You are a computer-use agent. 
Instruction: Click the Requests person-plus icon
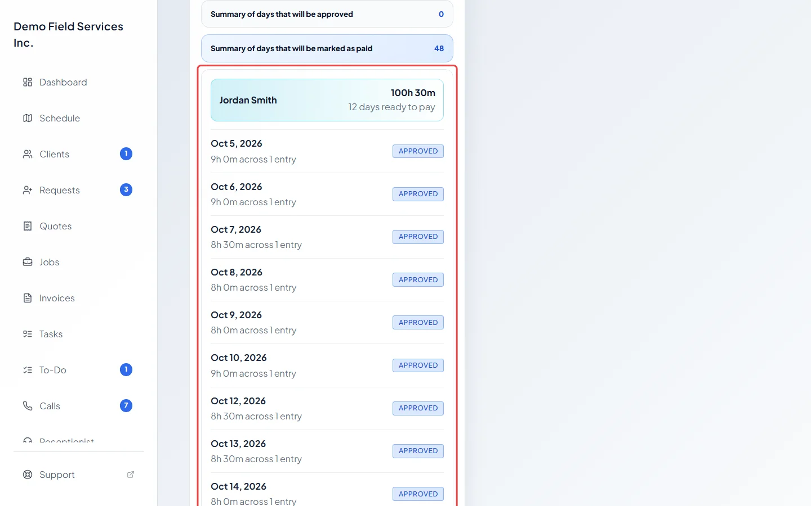(28, 190)
